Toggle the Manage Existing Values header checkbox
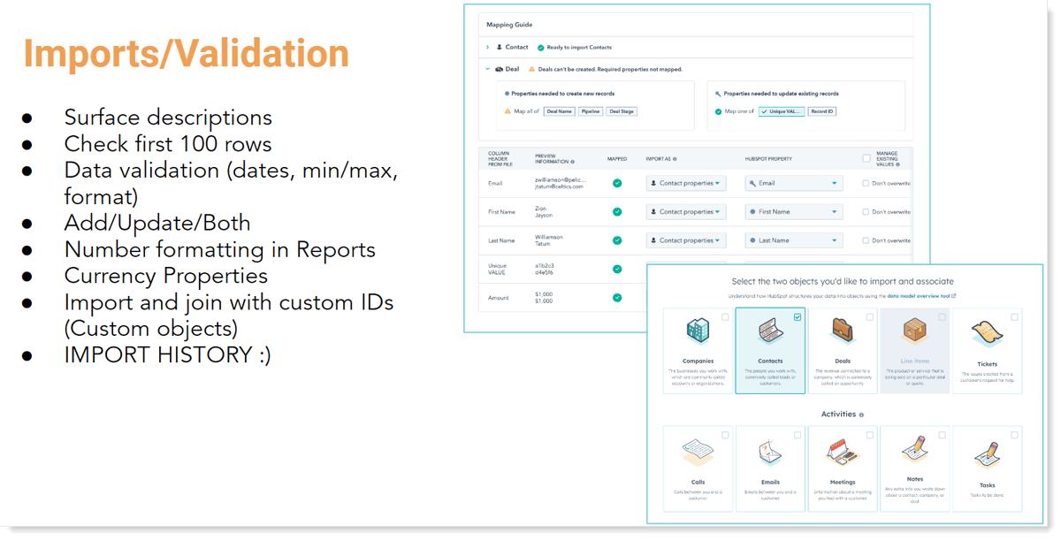 coord(866,159)
